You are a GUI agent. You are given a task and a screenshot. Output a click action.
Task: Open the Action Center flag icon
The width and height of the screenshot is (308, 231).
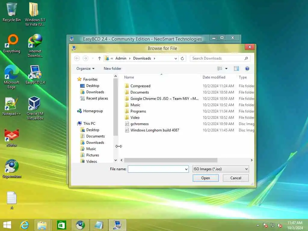point(265,225)
